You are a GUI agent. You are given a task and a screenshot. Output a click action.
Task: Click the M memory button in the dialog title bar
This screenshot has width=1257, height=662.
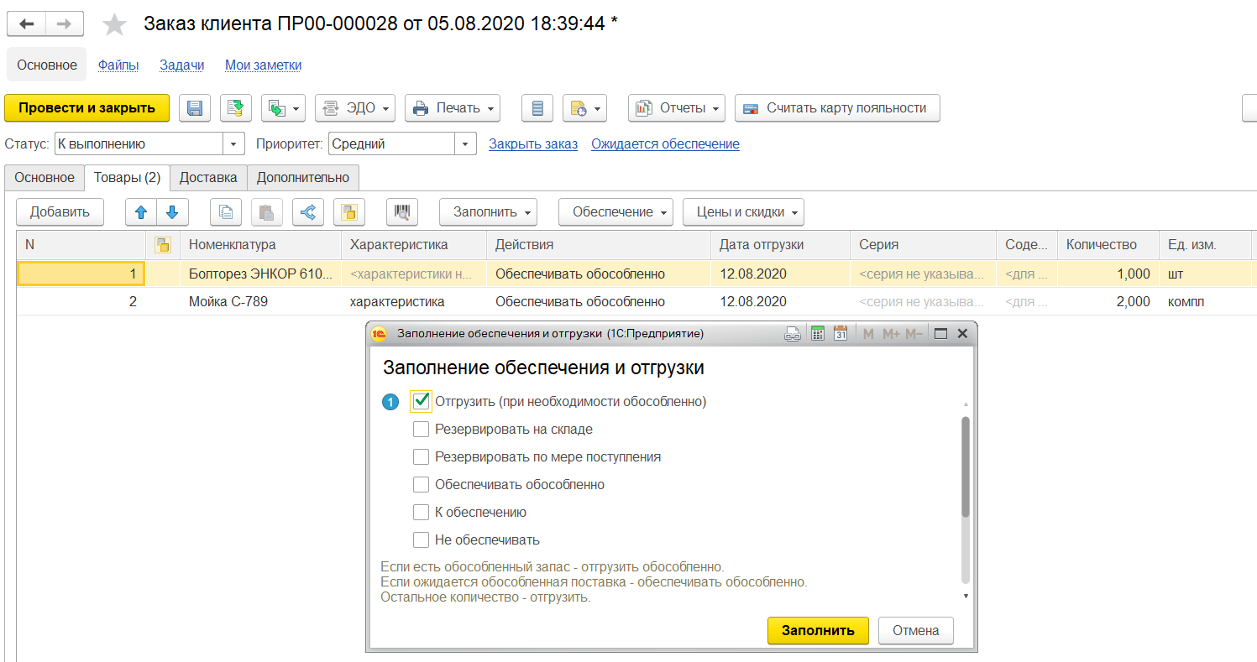pyautogui.click(x=868, y=334)
